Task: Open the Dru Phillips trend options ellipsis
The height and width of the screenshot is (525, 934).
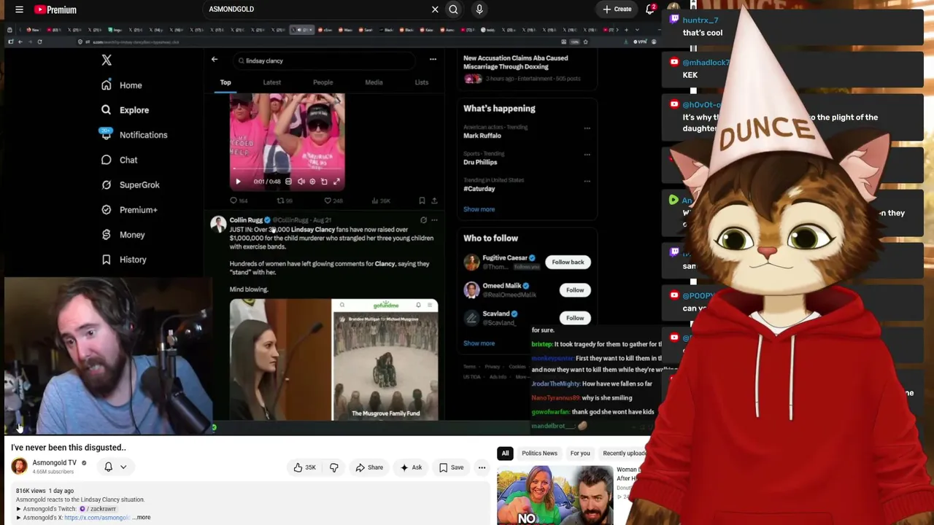Action: tap(587, 155)
